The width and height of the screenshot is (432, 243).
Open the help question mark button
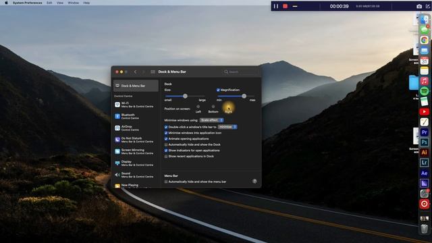click(x=254, y=181)
